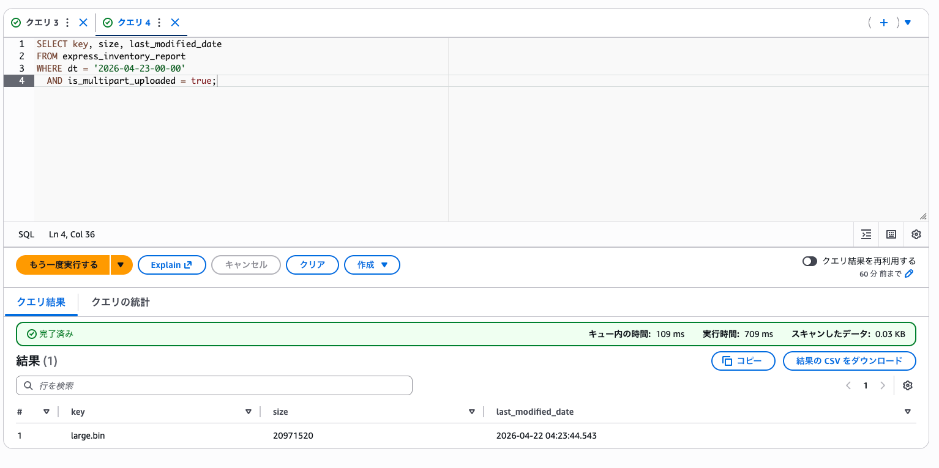Close the クエリ 4 tab
This screenshot has width=939, height=468.
pos(175,23)
